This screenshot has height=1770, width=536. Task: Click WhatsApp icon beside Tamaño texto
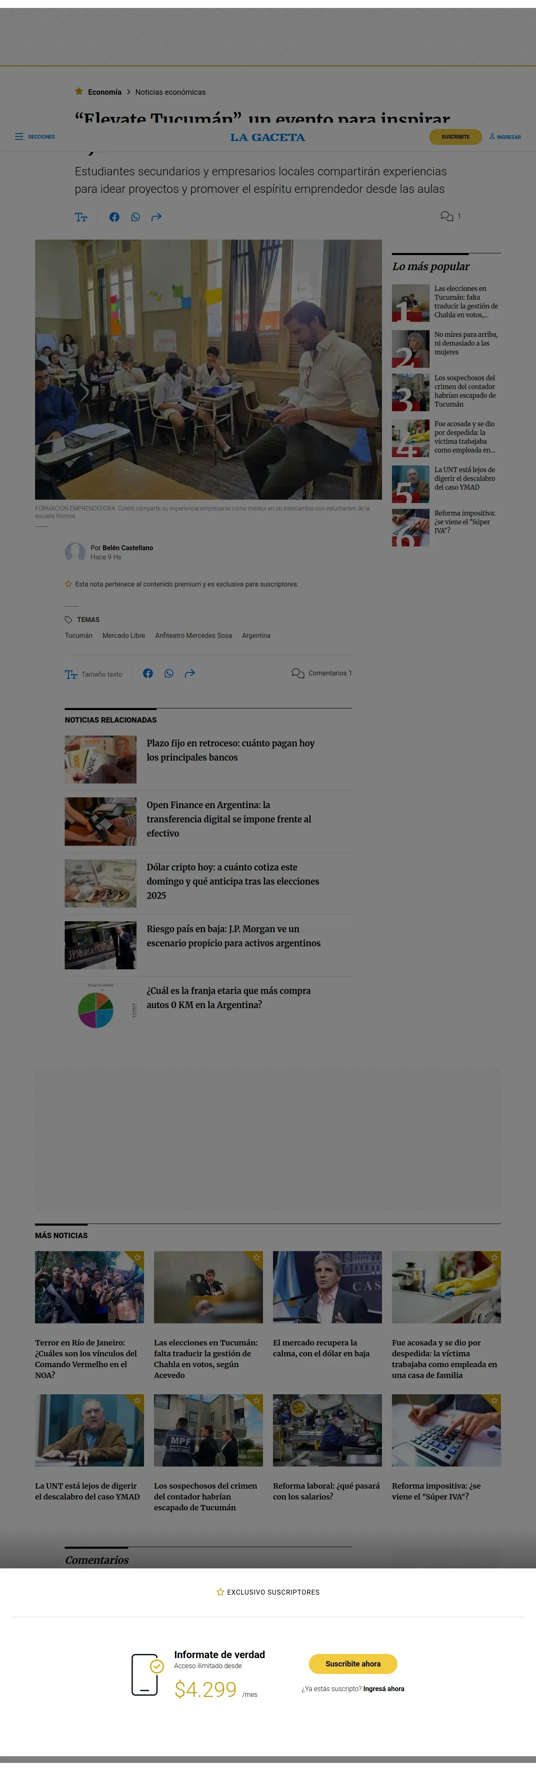169,673
